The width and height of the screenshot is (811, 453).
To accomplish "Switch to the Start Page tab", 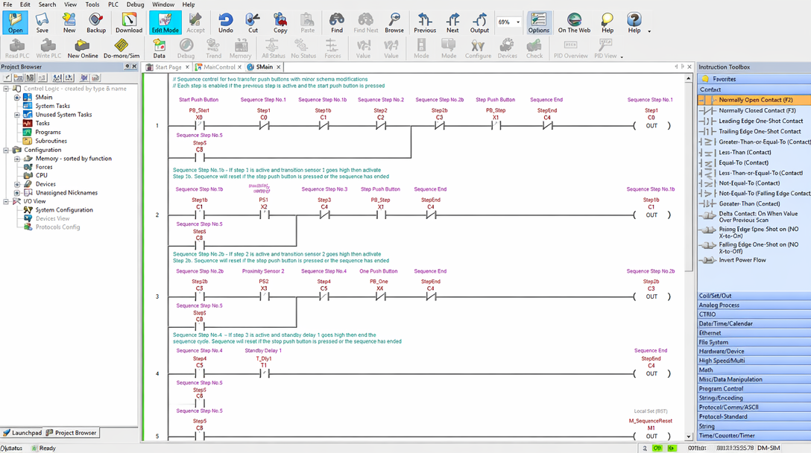I will click(168, 67).
